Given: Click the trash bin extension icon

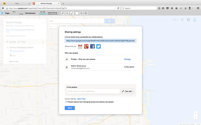Looking at the screenshot, I should click(x=190, y=8).
